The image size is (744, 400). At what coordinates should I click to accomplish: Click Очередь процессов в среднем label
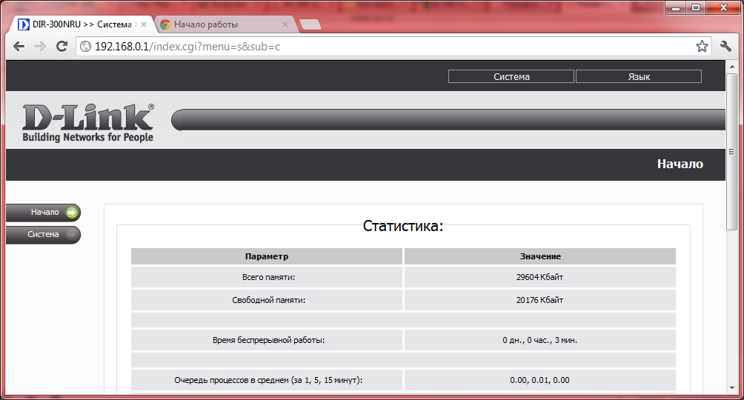(268, 380)
